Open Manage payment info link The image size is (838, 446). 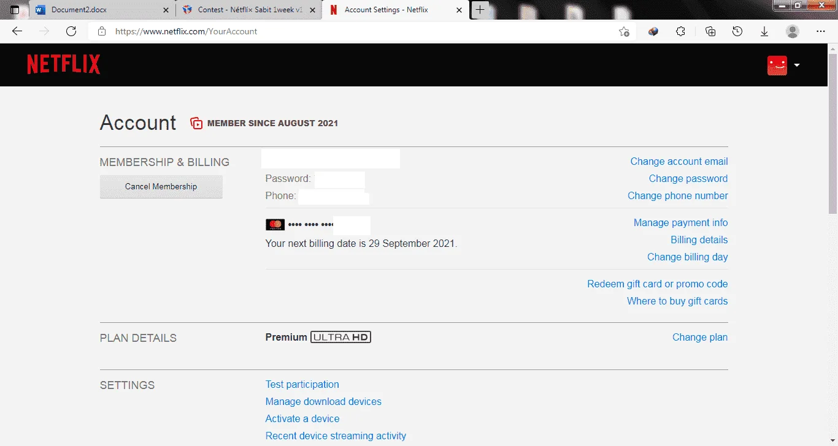[x=681, y=223]
